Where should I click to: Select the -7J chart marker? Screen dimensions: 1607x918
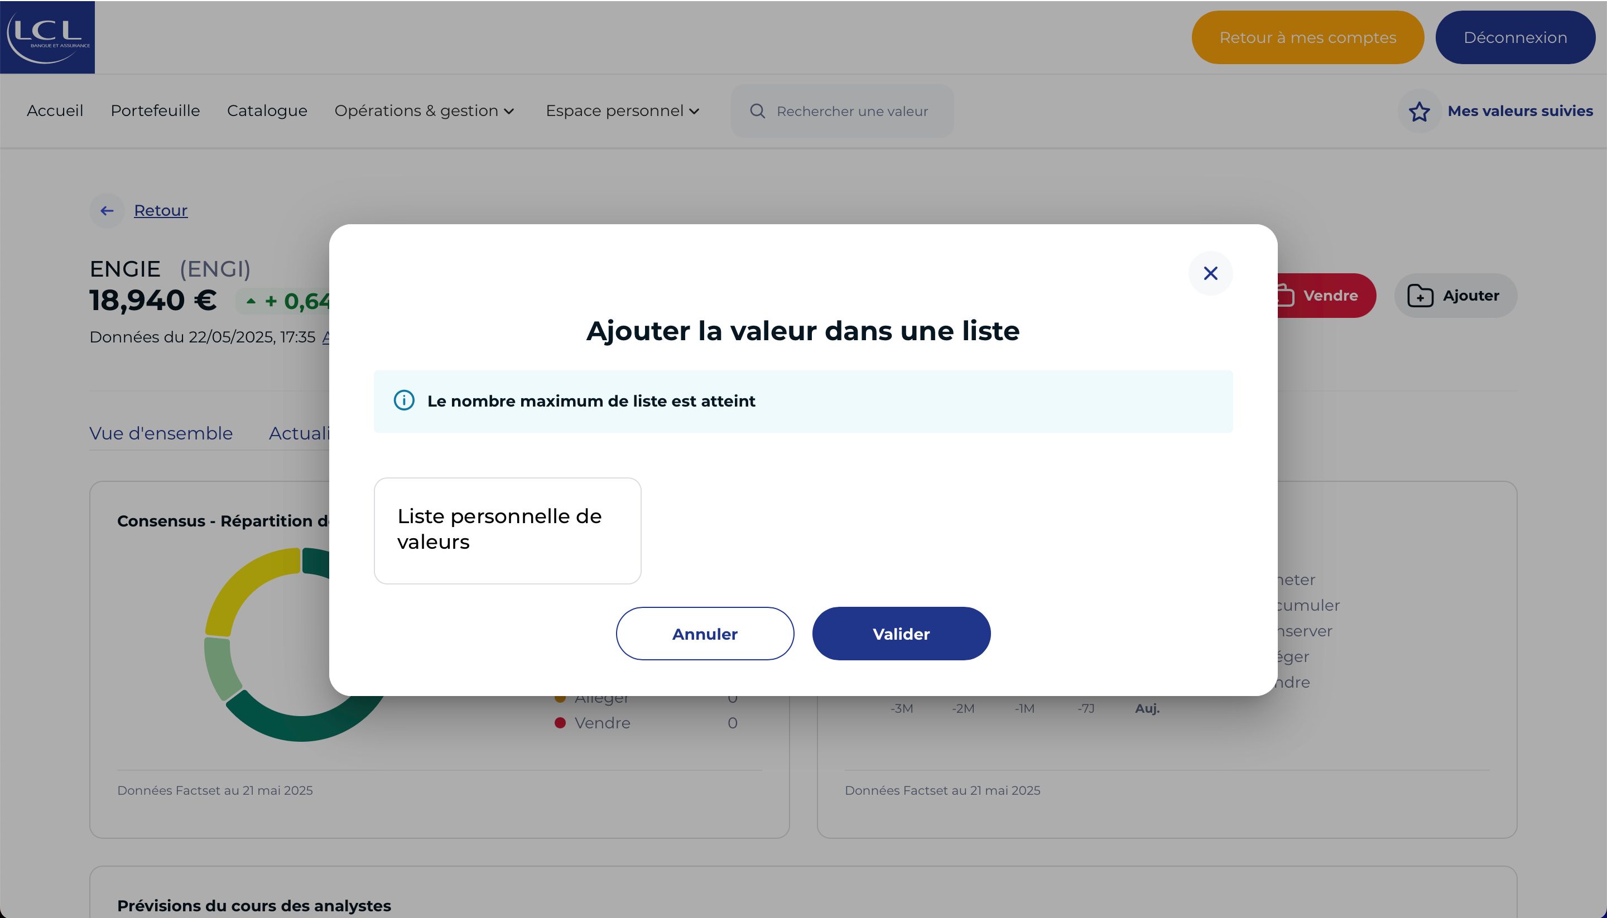[1085, 709]
